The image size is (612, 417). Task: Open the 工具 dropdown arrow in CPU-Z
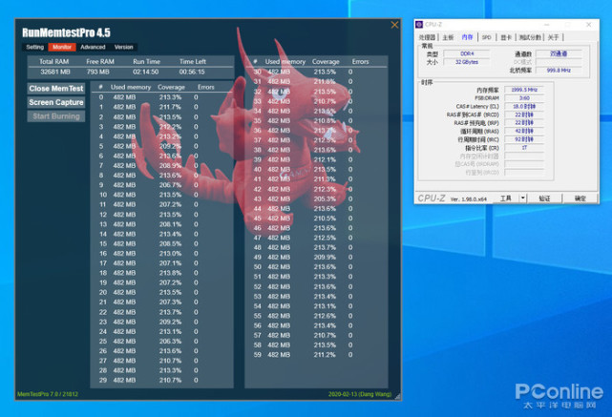point(522,198)
